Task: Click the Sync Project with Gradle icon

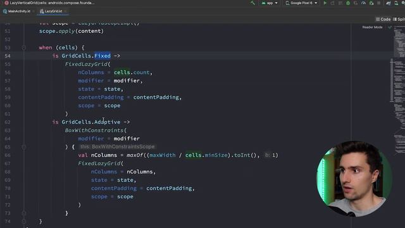Action: tap(388, 3)
